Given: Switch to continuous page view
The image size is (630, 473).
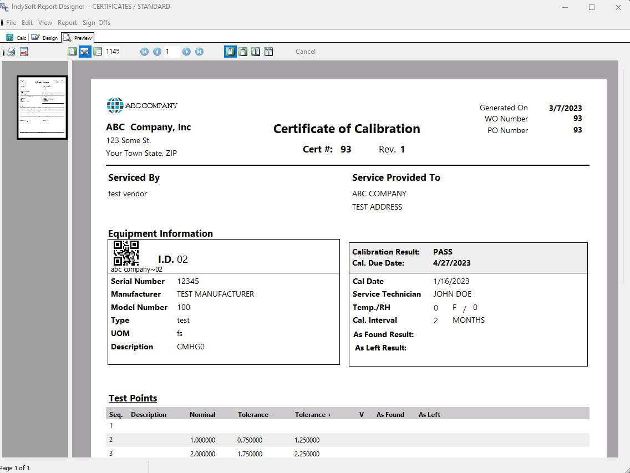Looking at the screenshot, I should point(243,52).
